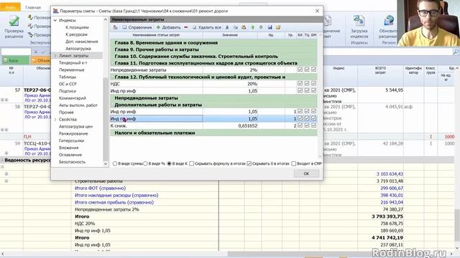Open Справочник in the dialog toolbar
This screenshot has width=460, height=258.
click(137, 27)
